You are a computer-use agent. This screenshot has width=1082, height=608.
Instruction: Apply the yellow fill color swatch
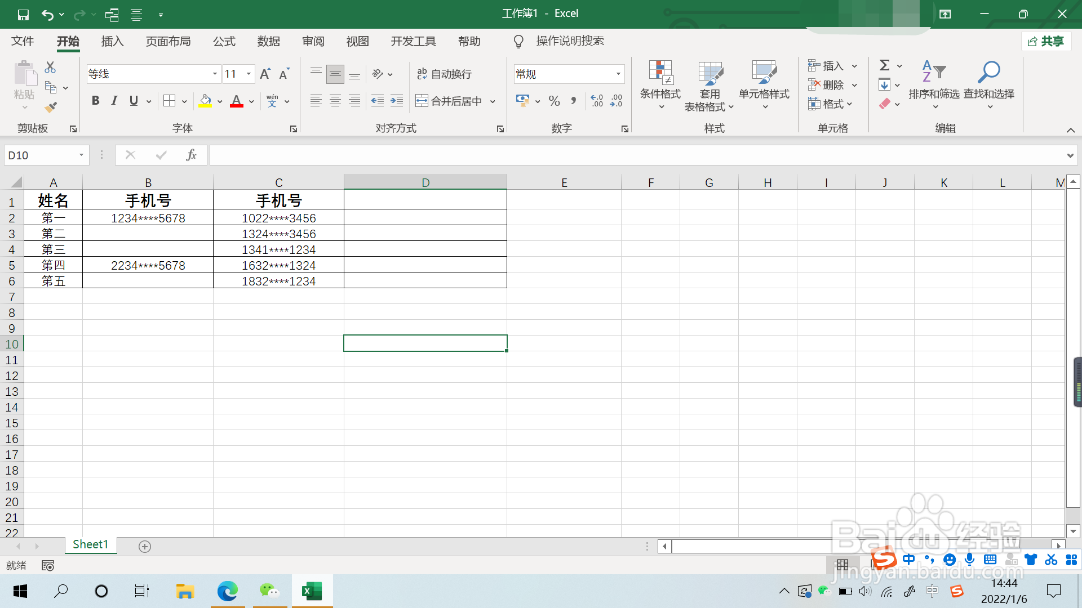pyautogui.click(x=205, y=101)
